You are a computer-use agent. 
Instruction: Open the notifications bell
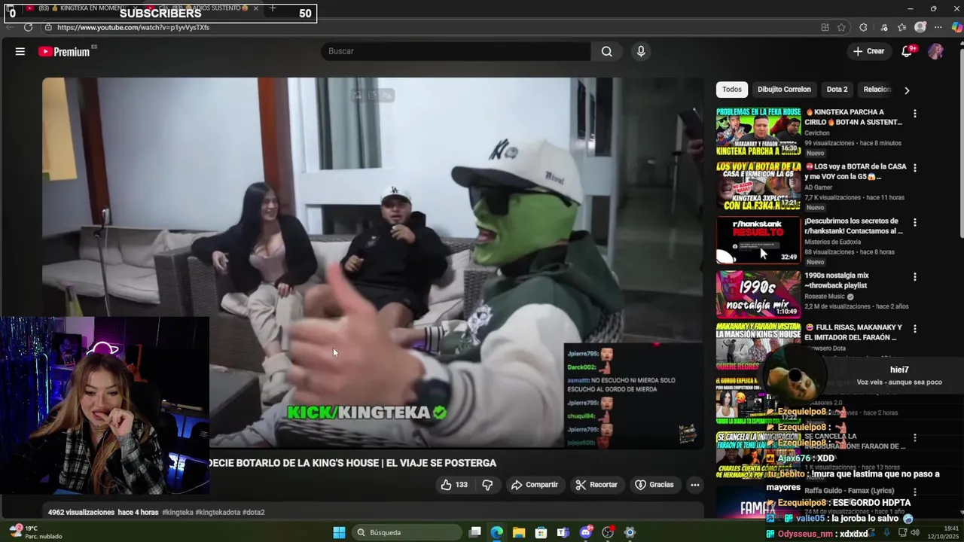(x=907, y=51)
